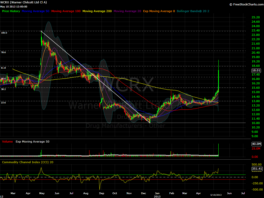Click the 50.0 Fibonacci level label
This screenshot has height=198, width=264.
pos(3,79)
